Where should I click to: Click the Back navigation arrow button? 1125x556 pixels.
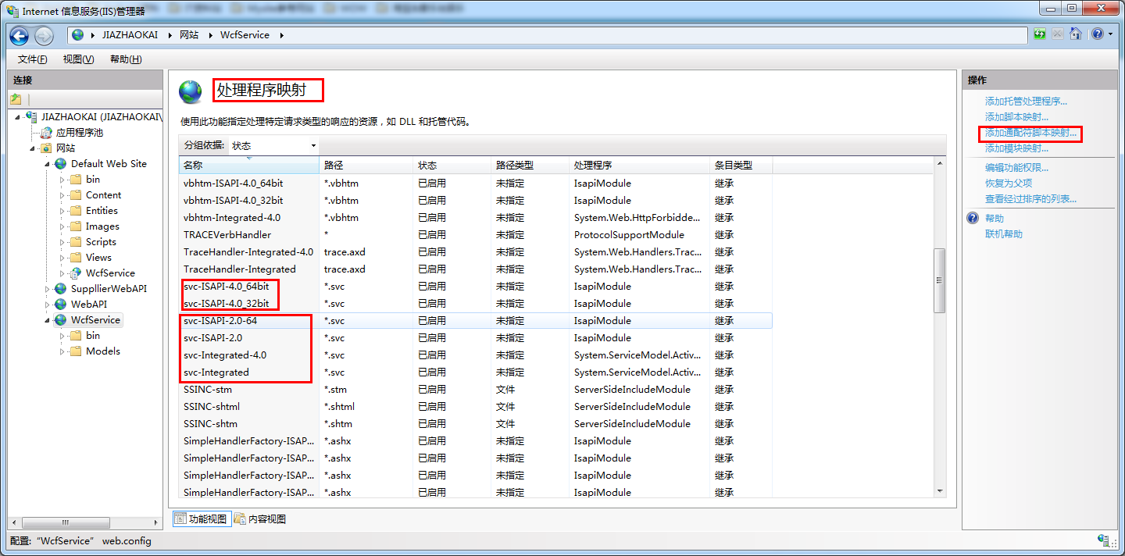20,35
